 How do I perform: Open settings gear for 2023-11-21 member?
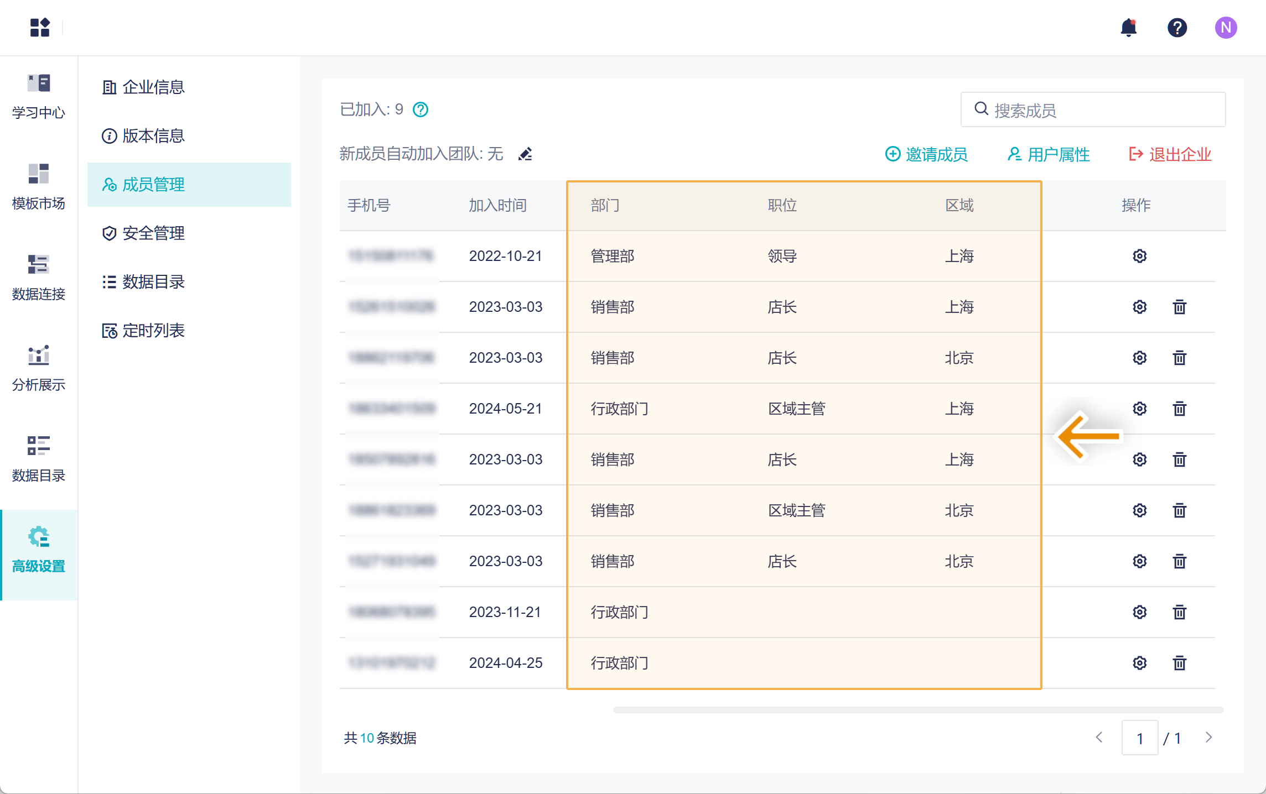(1139, 612)
